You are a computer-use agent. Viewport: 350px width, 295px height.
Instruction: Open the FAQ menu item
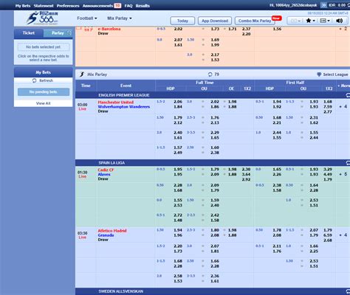point(128,6)
